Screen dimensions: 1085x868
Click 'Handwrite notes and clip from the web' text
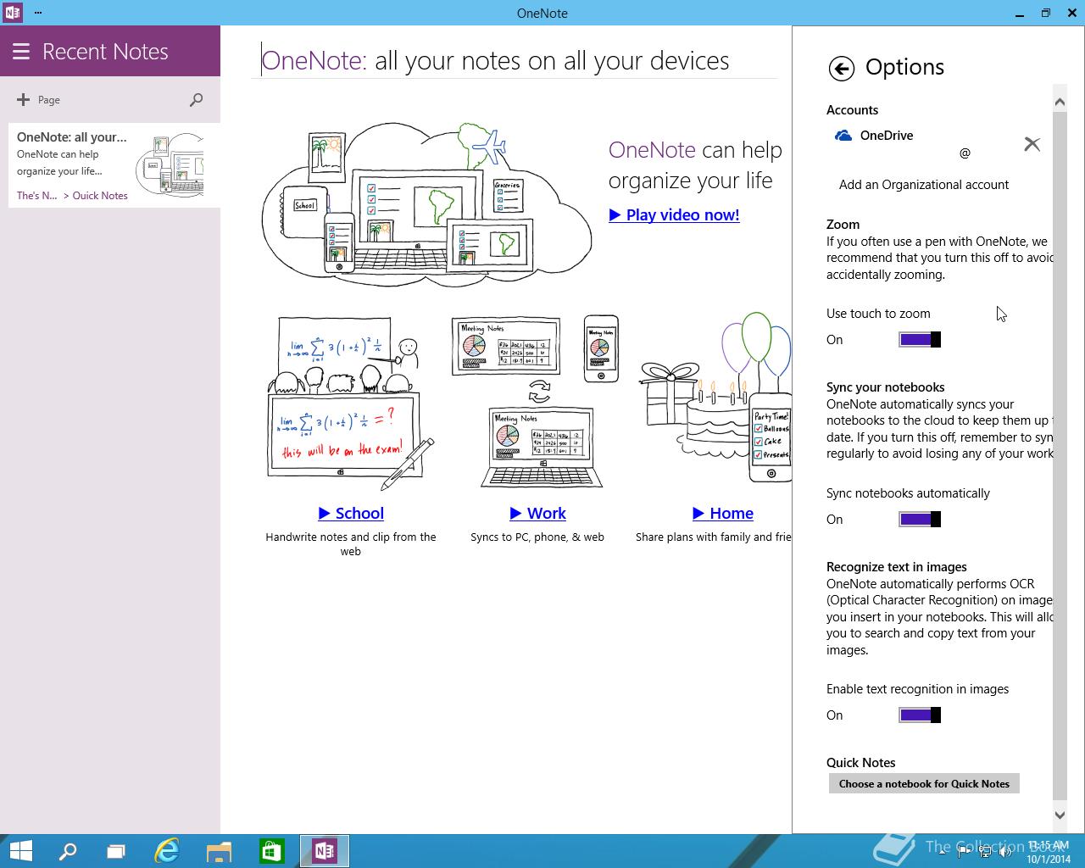click(x=351, y=544)
